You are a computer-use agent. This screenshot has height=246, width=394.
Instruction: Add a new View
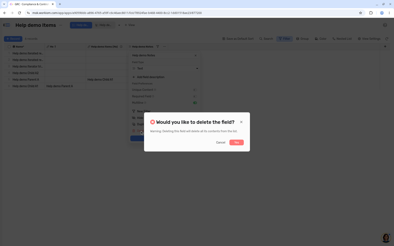(x=130, y=25)
